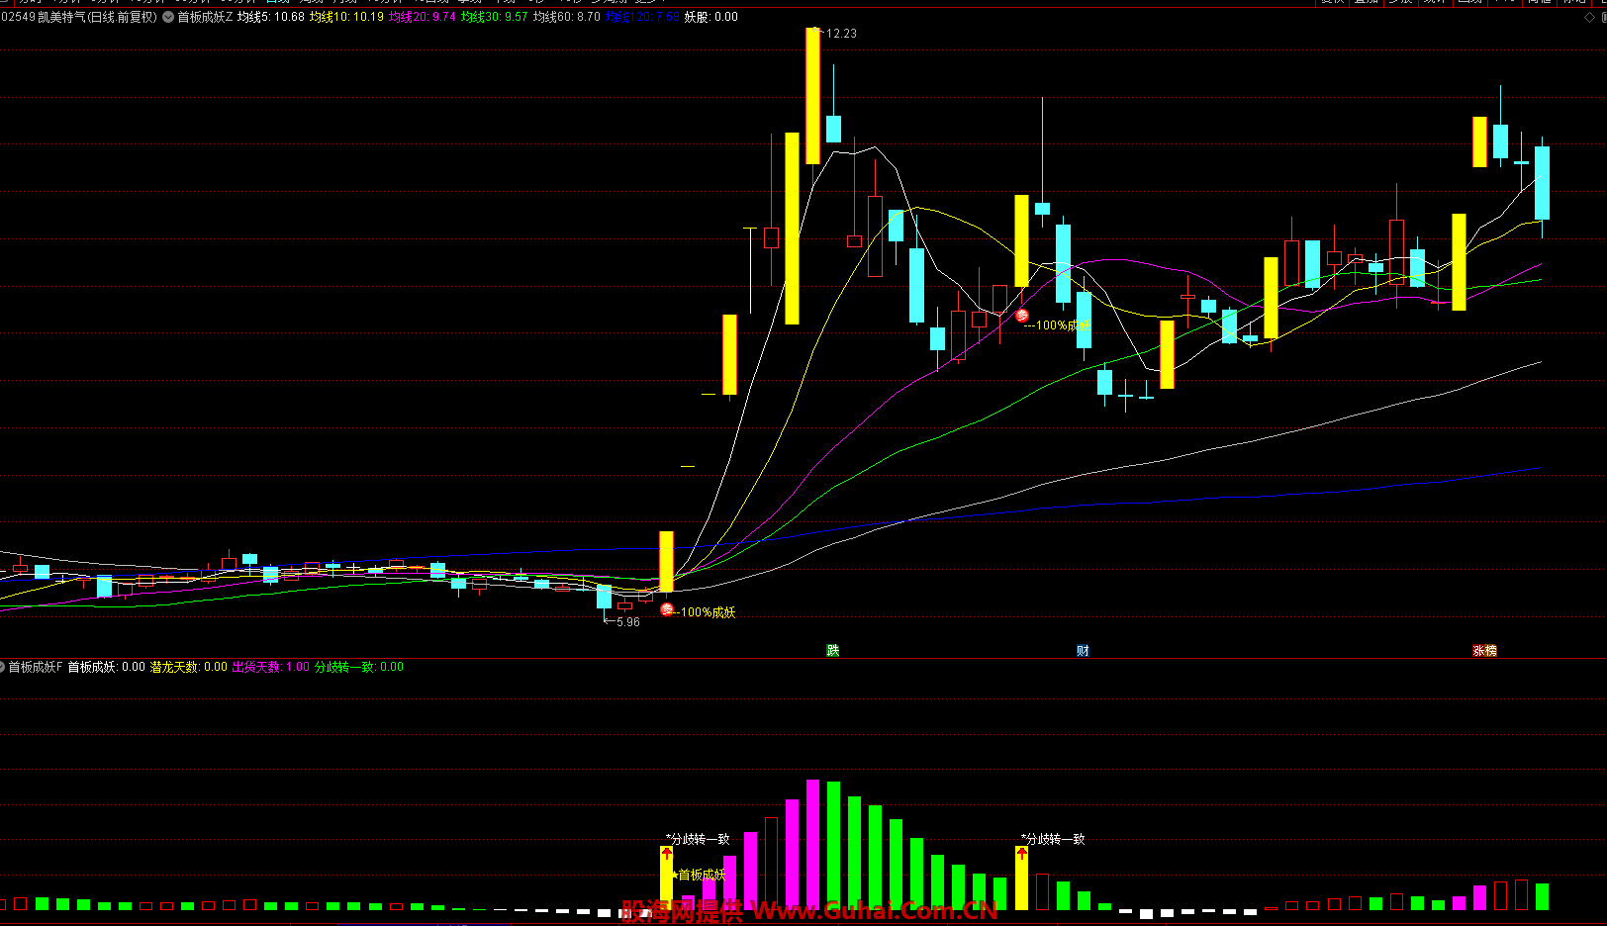Click red signal badge near 5.96 low
This screenshot has height=926, width=1607.
tap(667, 610)
